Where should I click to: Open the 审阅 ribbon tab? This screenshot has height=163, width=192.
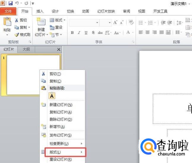pos(126,11)
